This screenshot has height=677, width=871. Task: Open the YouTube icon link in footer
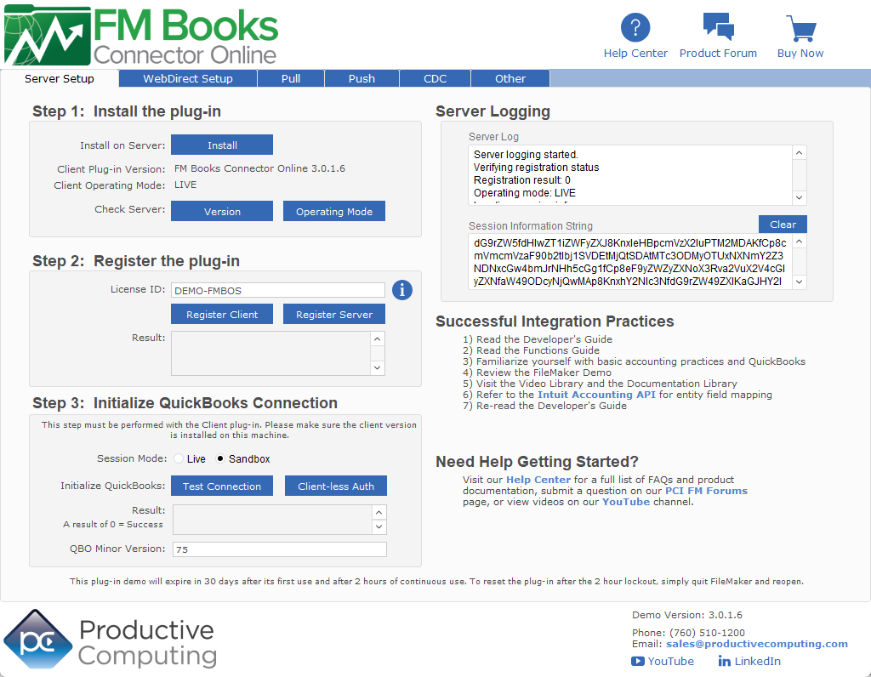coord(638,661)
